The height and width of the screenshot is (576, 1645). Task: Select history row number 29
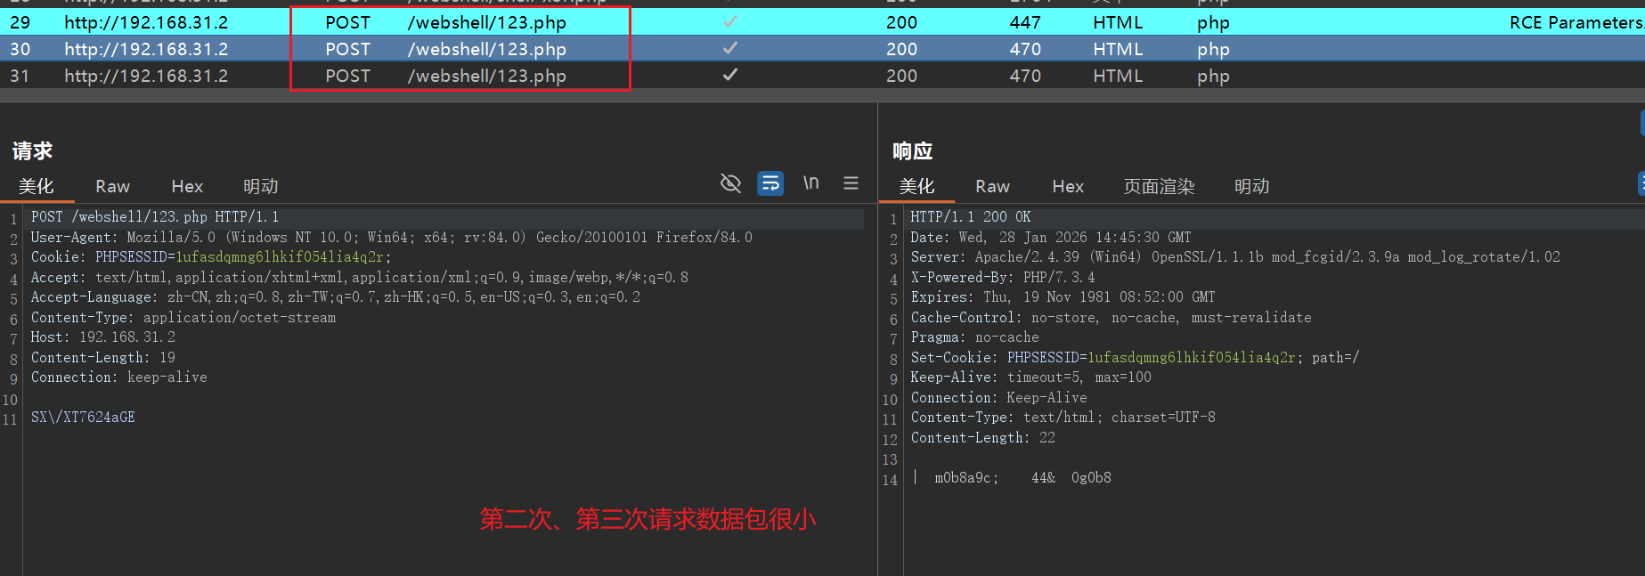pos(20,22)
